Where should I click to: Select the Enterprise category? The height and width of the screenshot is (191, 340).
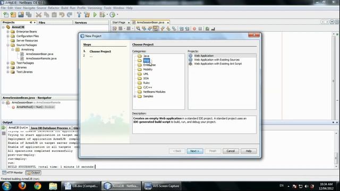[149, 65]
